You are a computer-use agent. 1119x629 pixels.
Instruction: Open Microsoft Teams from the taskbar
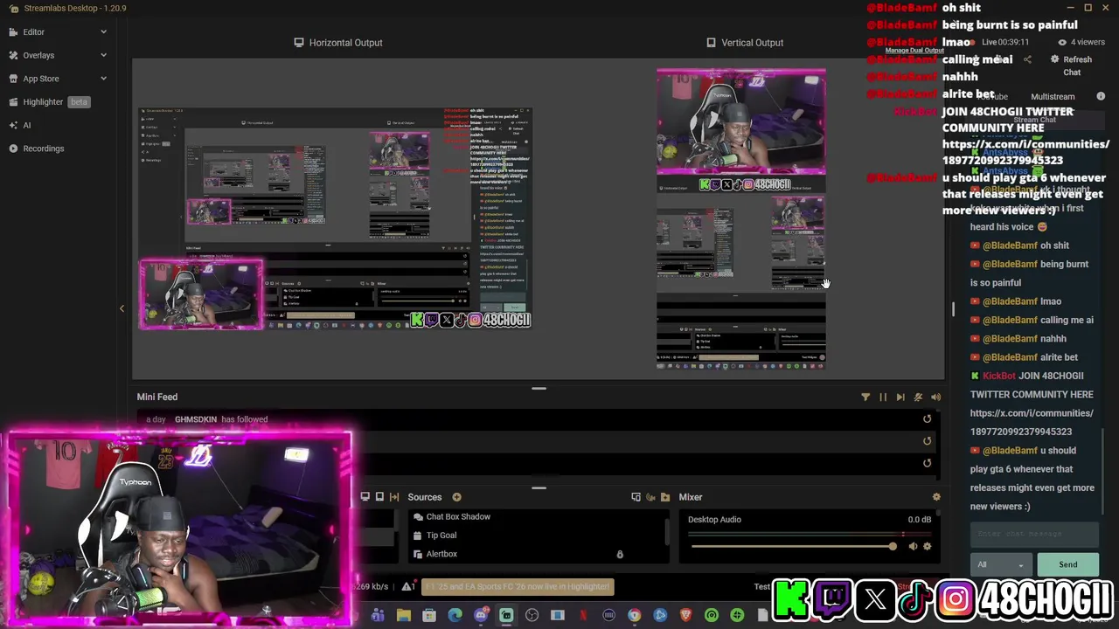coord(378,616)
